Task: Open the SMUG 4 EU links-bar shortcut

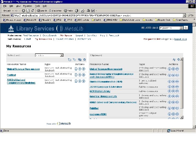Action: coord(110,20)
